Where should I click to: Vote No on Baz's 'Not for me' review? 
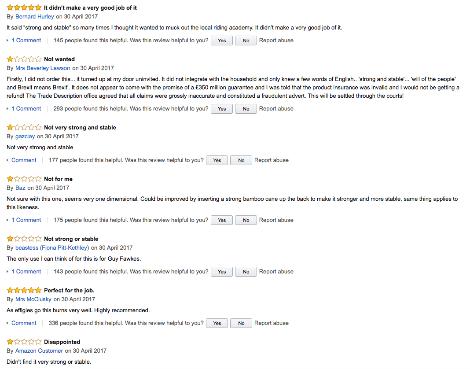point(246,220)
